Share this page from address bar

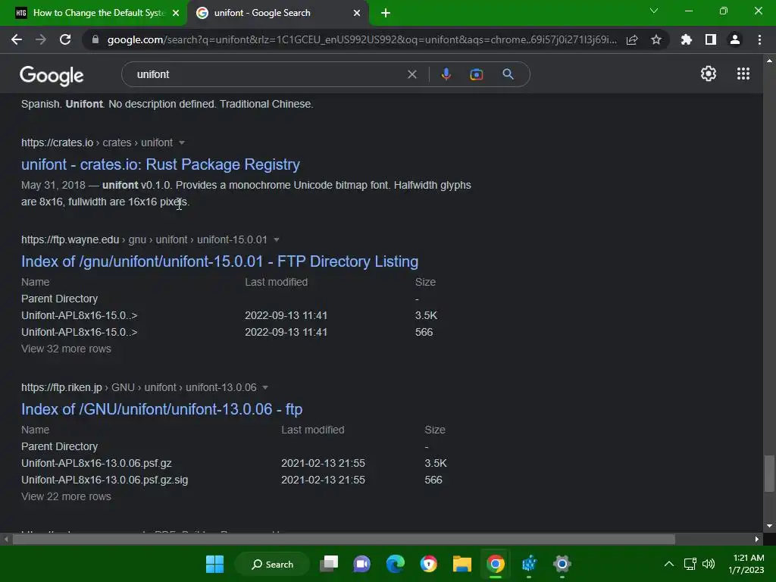632,39
